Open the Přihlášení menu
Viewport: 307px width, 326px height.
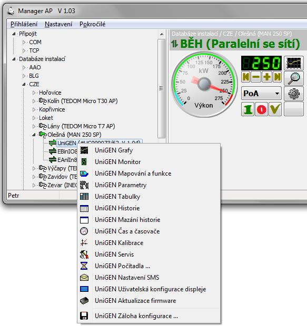point(24,24)
